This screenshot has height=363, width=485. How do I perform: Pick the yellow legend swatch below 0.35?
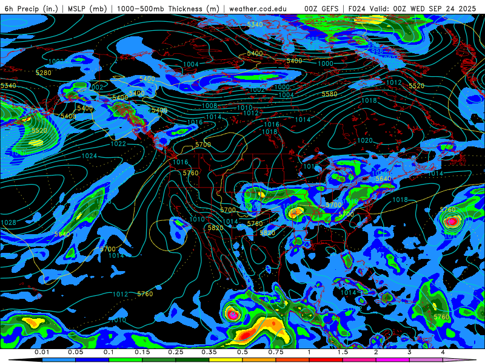pyautogui.click(x=226, y=360)
